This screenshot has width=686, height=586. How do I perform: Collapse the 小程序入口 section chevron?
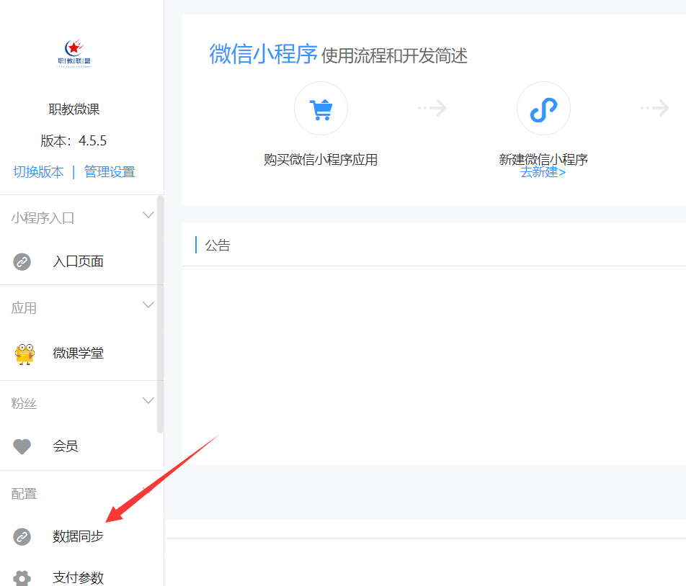tap(148, 215)
